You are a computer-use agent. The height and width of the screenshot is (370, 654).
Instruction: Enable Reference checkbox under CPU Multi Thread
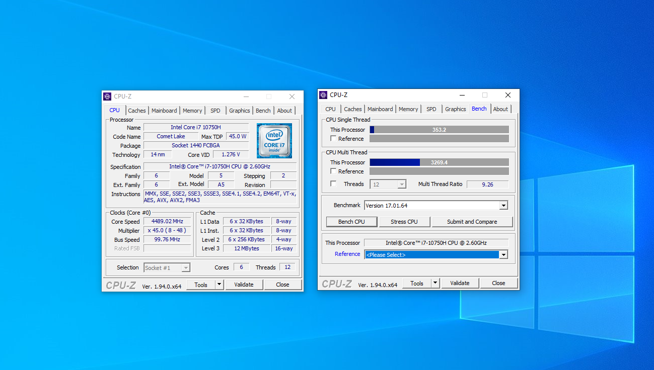[333, 171]
